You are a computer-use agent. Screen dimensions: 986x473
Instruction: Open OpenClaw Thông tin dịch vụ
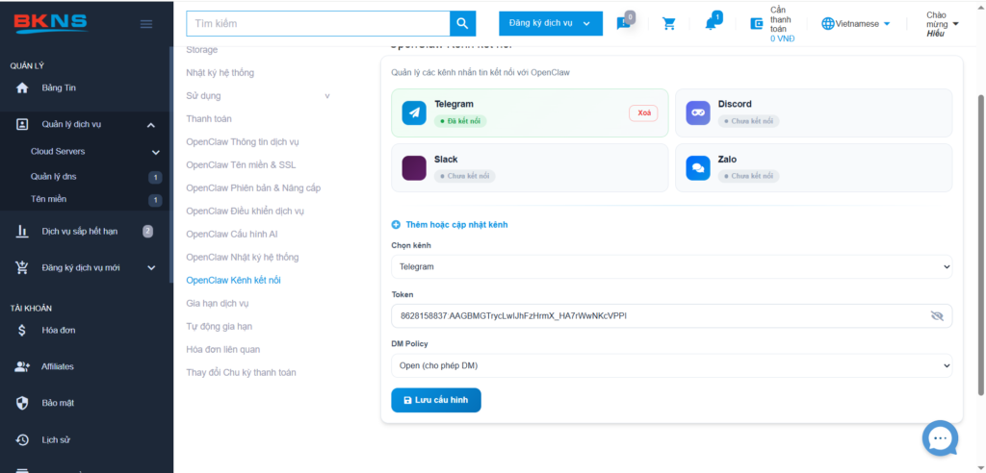[x=242, y=142]
